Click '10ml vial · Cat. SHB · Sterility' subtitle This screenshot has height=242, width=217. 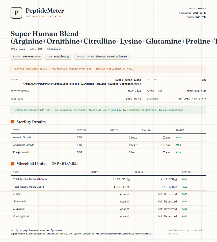click(x=36, y=49)
